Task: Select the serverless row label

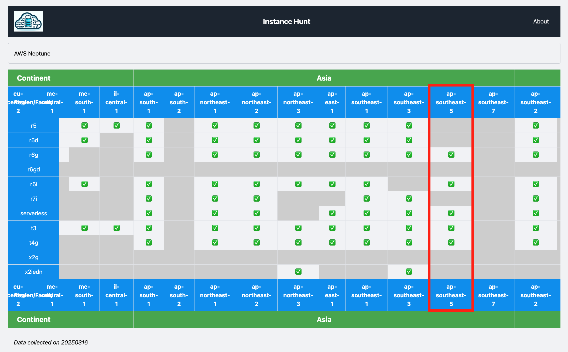Action: (34, 213)
